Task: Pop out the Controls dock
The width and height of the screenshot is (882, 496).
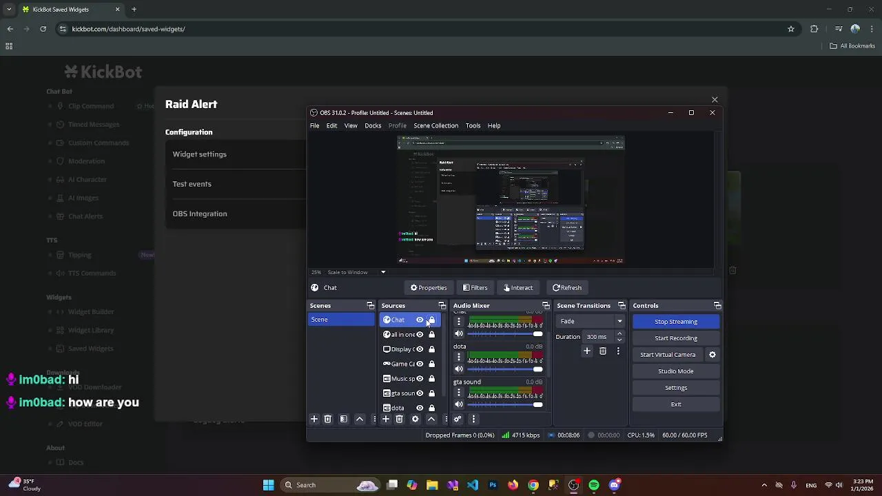Action: point(717,306)
